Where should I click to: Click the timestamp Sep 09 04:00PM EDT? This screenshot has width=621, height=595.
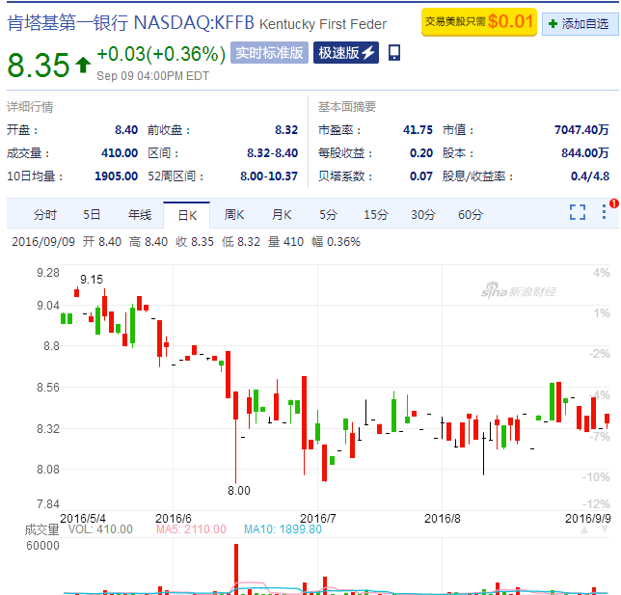pos(153,75)
